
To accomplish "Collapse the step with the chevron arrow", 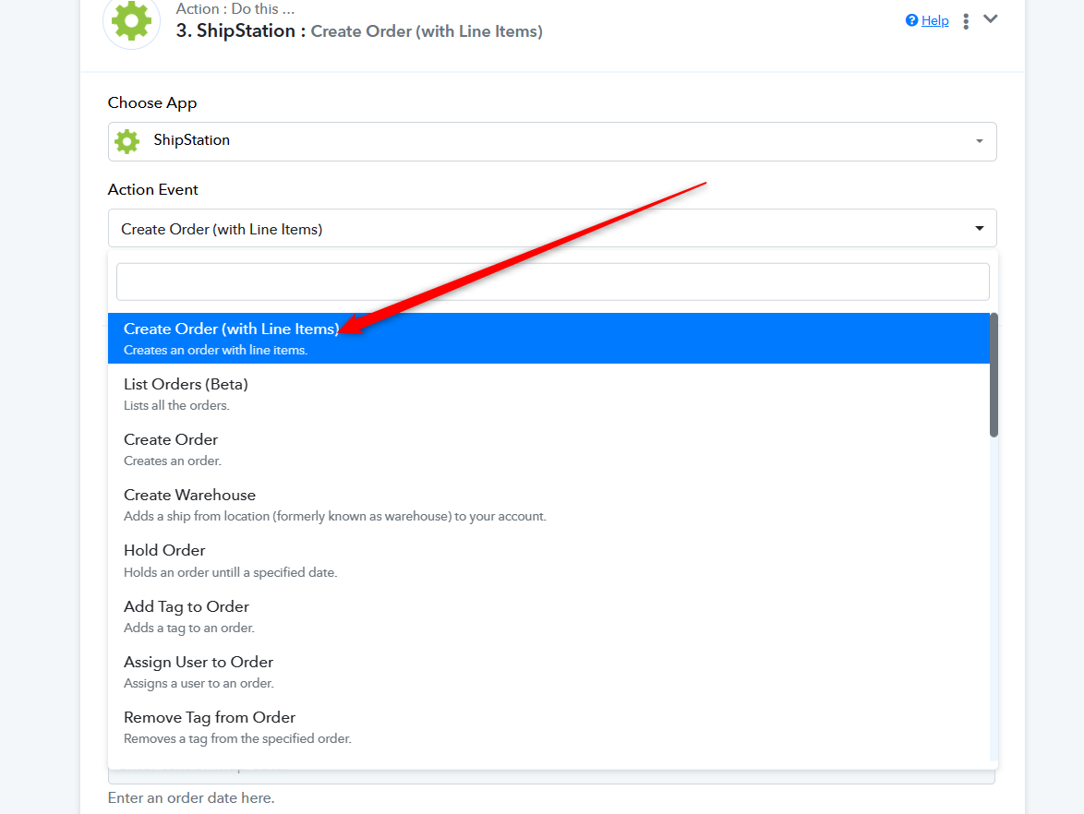I will (990, 18).
